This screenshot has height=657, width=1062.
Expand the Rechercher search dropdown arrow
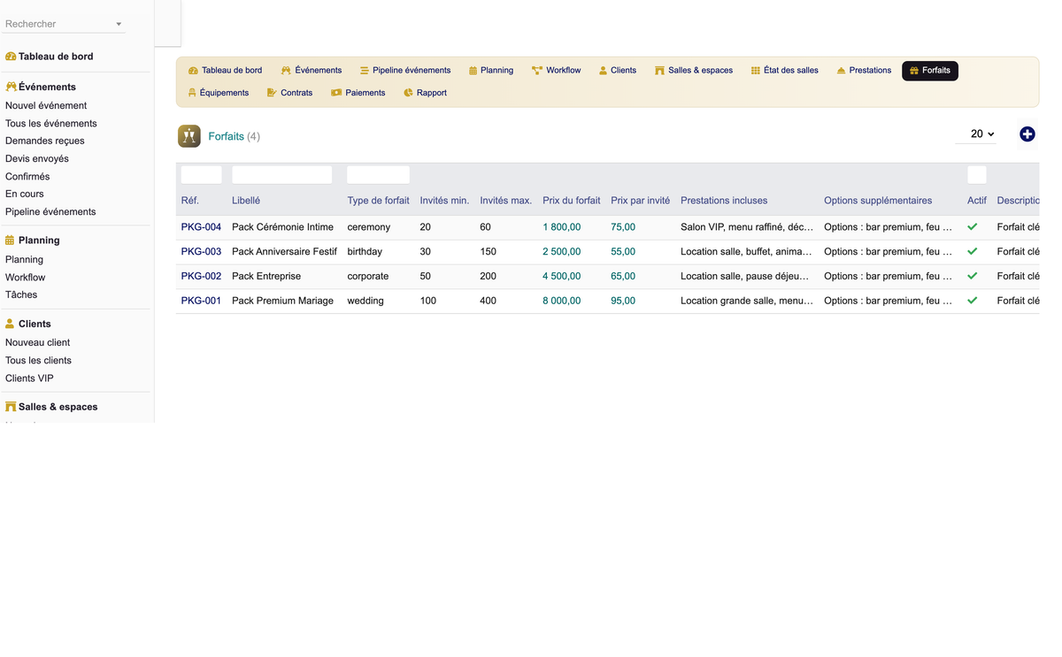119,25
